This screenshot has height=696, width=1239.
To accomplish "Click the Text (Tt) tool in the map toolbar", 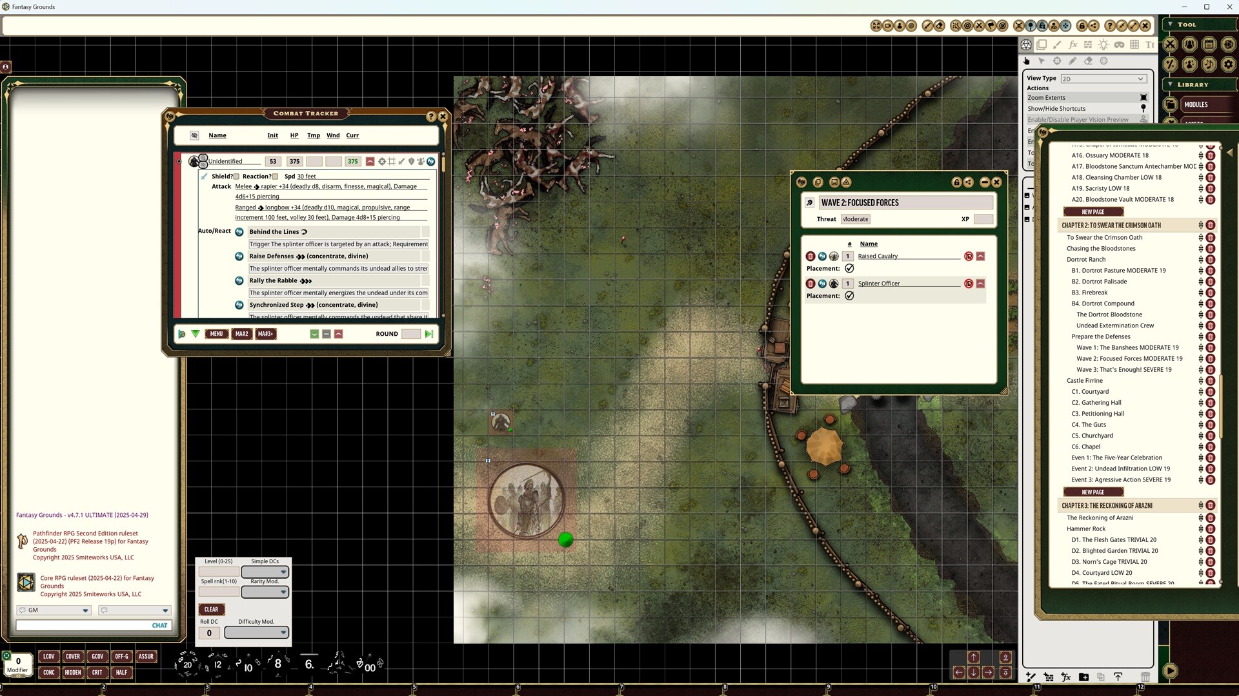I will (1151, 44).
